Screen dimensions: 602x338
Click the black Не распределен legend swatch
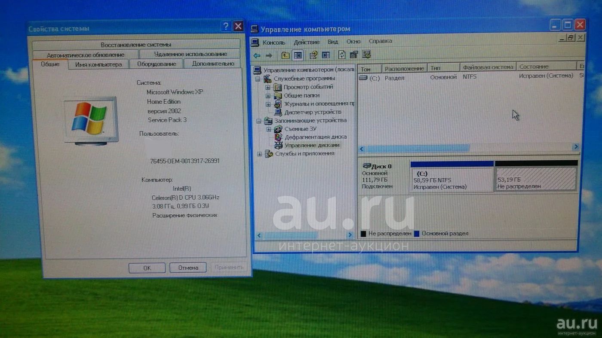pyautogui.click(x=363, y=234)
